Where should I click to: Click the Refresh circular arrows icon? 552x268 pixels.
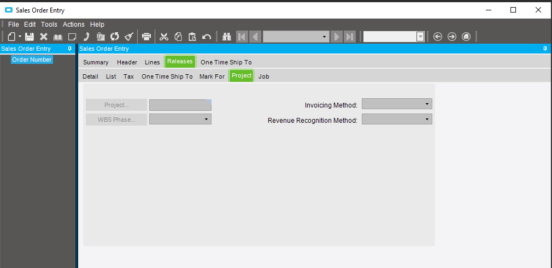[x=115, y=37]
